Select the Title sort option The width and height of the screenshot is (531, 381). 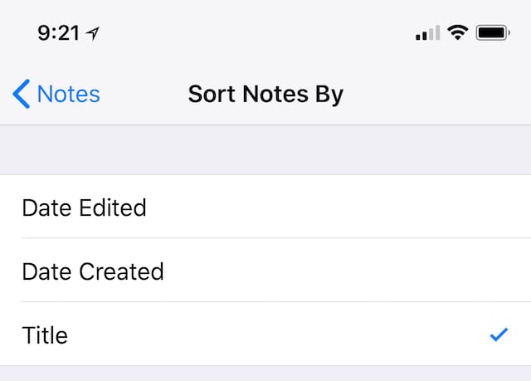coord(45,335)
